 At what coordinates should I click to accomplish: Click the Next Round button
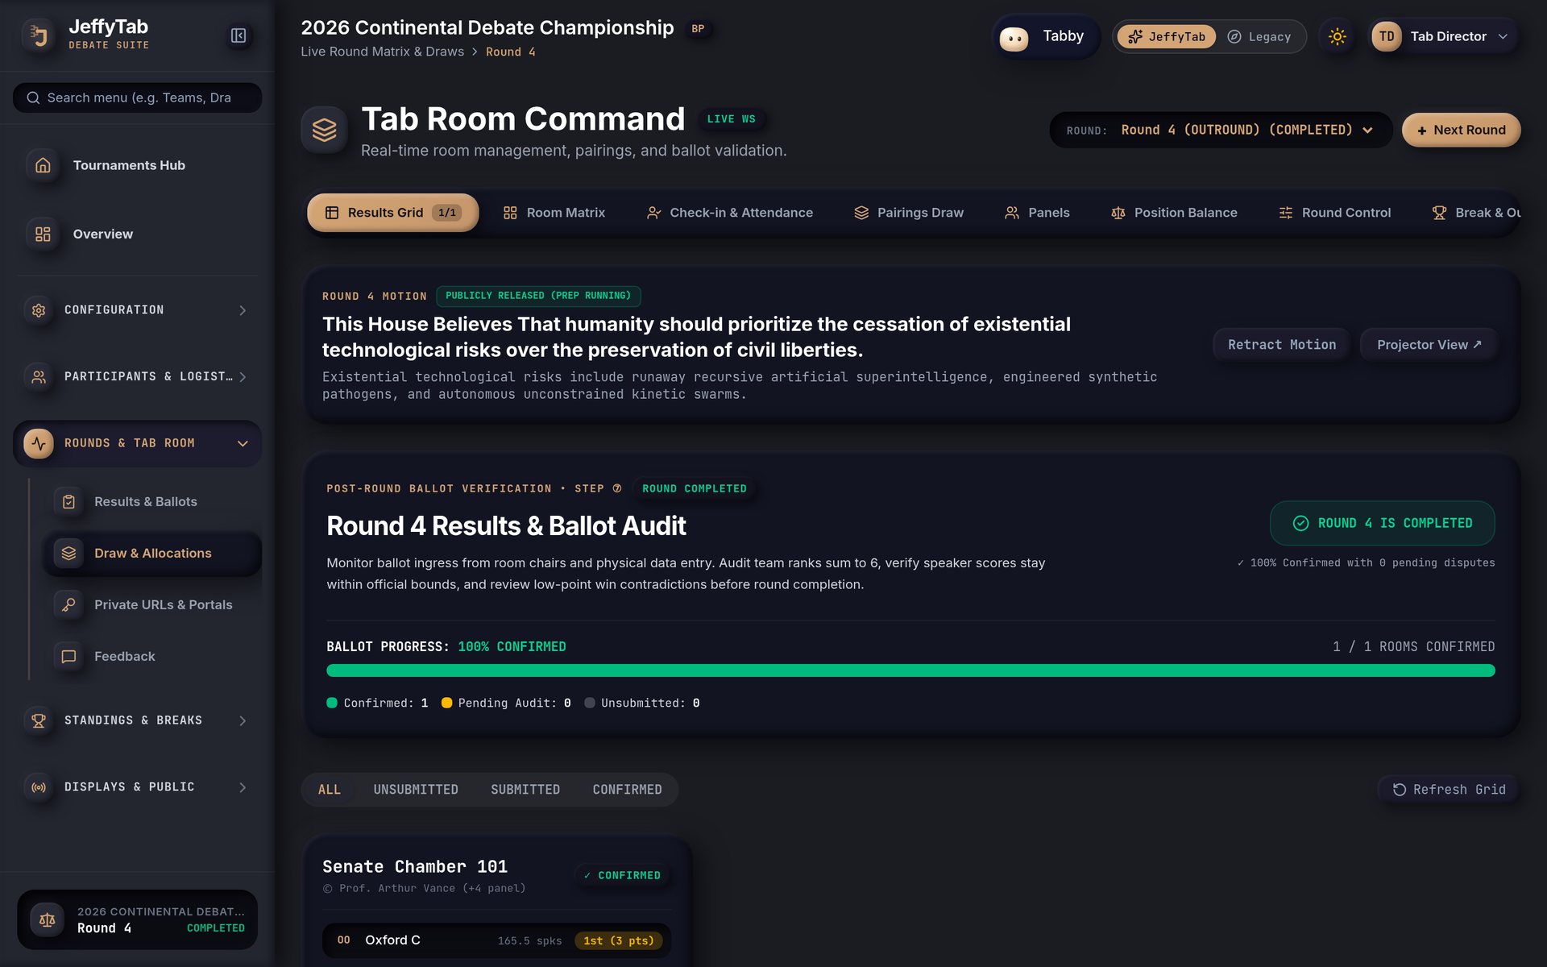(1461, 130)
